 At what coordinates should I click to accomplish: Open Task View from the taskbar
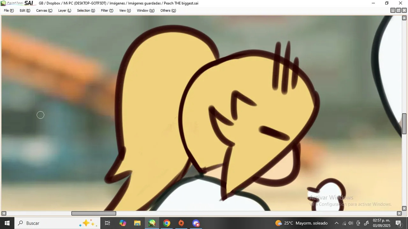coord(107,223)
